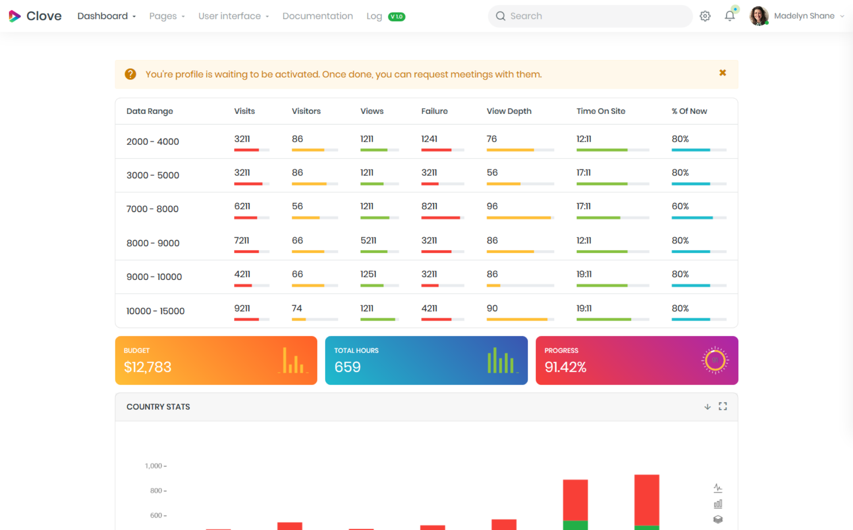
Task: Switch chart to bar view icon
Action: [x=718, y=504]
